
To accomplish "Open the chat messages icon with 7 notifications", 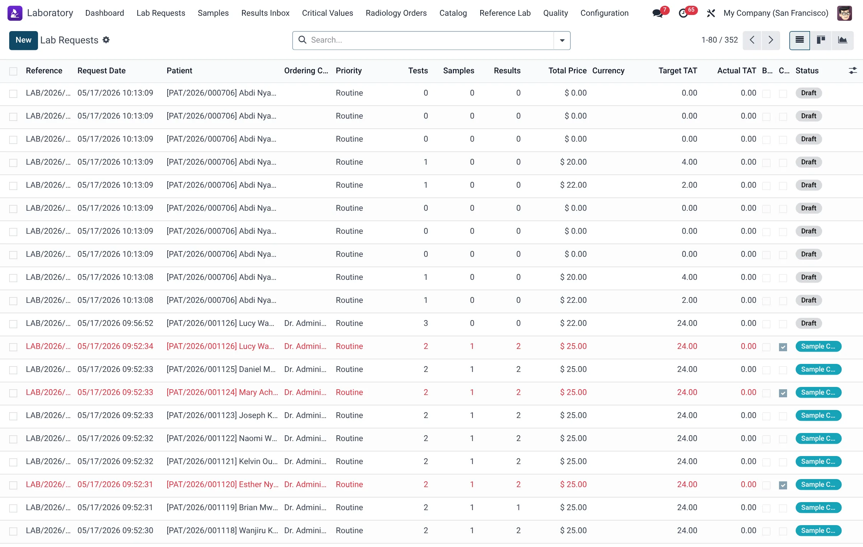I will (x=658, y=13).
